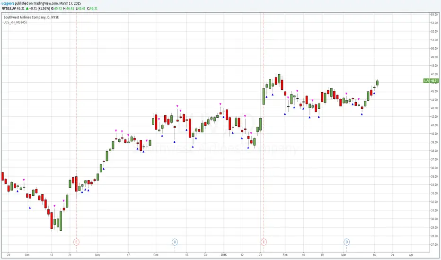
Task: Click the 30.00 price axis label
Action: tap(434, 219)
